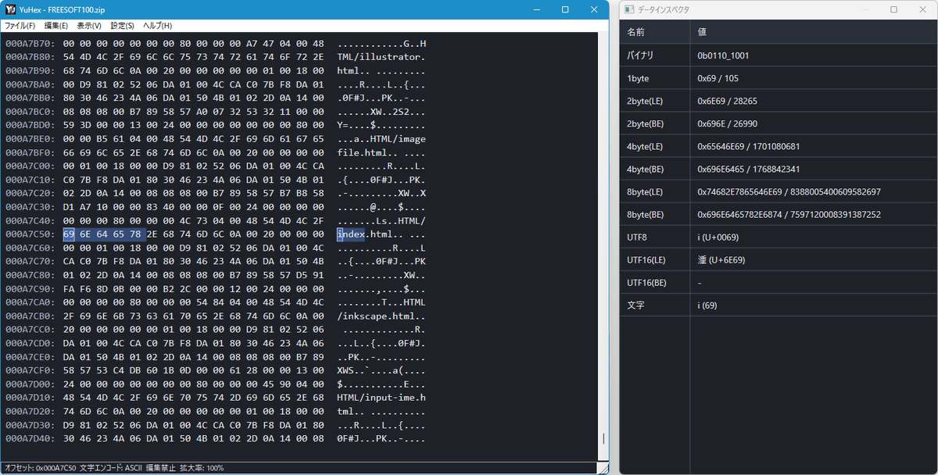Select the 8byte(LE) row label
The height and width of the screenshot is (475, 938).
645,191
